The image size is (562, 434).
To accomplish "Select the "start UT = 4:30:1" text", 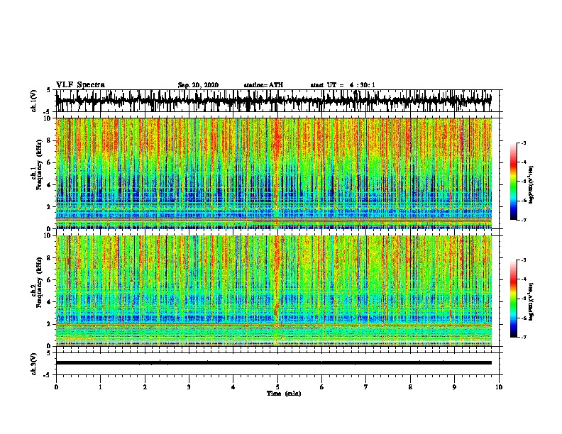I will [x=343, y=85].
